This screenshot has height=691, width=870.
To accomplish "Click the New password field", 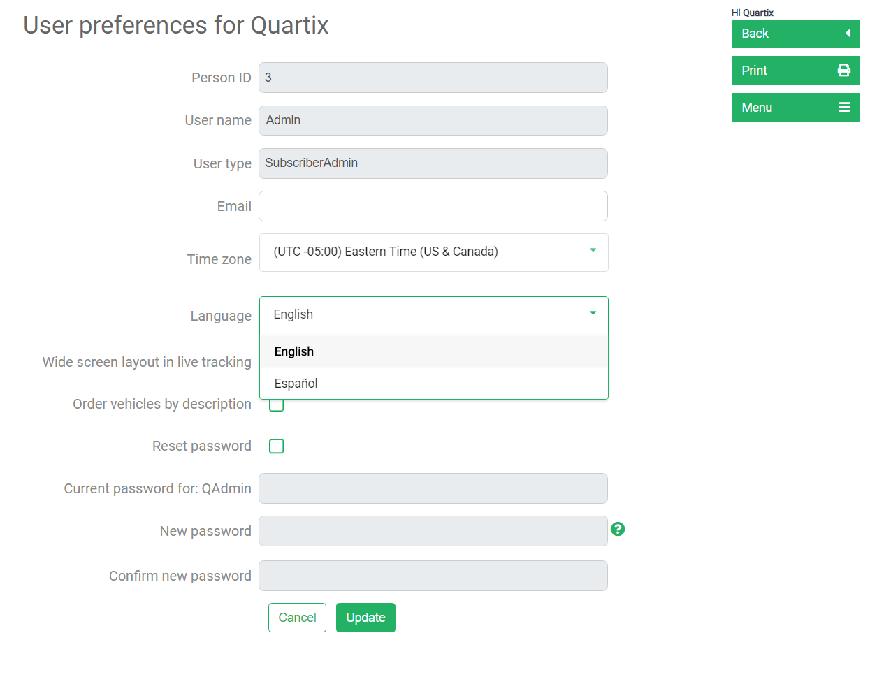I will [x=433, y=531].
